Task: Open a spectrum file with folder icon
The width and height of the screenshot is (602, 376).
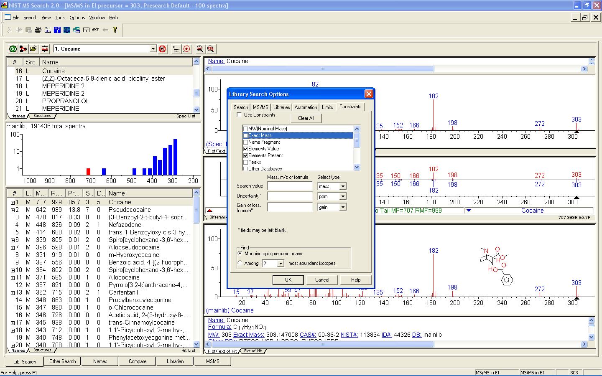Action: pyautogui.click(x=33, y=49)
